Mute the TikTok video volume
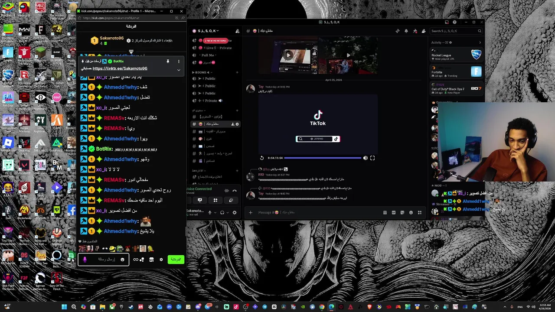555x312 pixels. (365, 158)
